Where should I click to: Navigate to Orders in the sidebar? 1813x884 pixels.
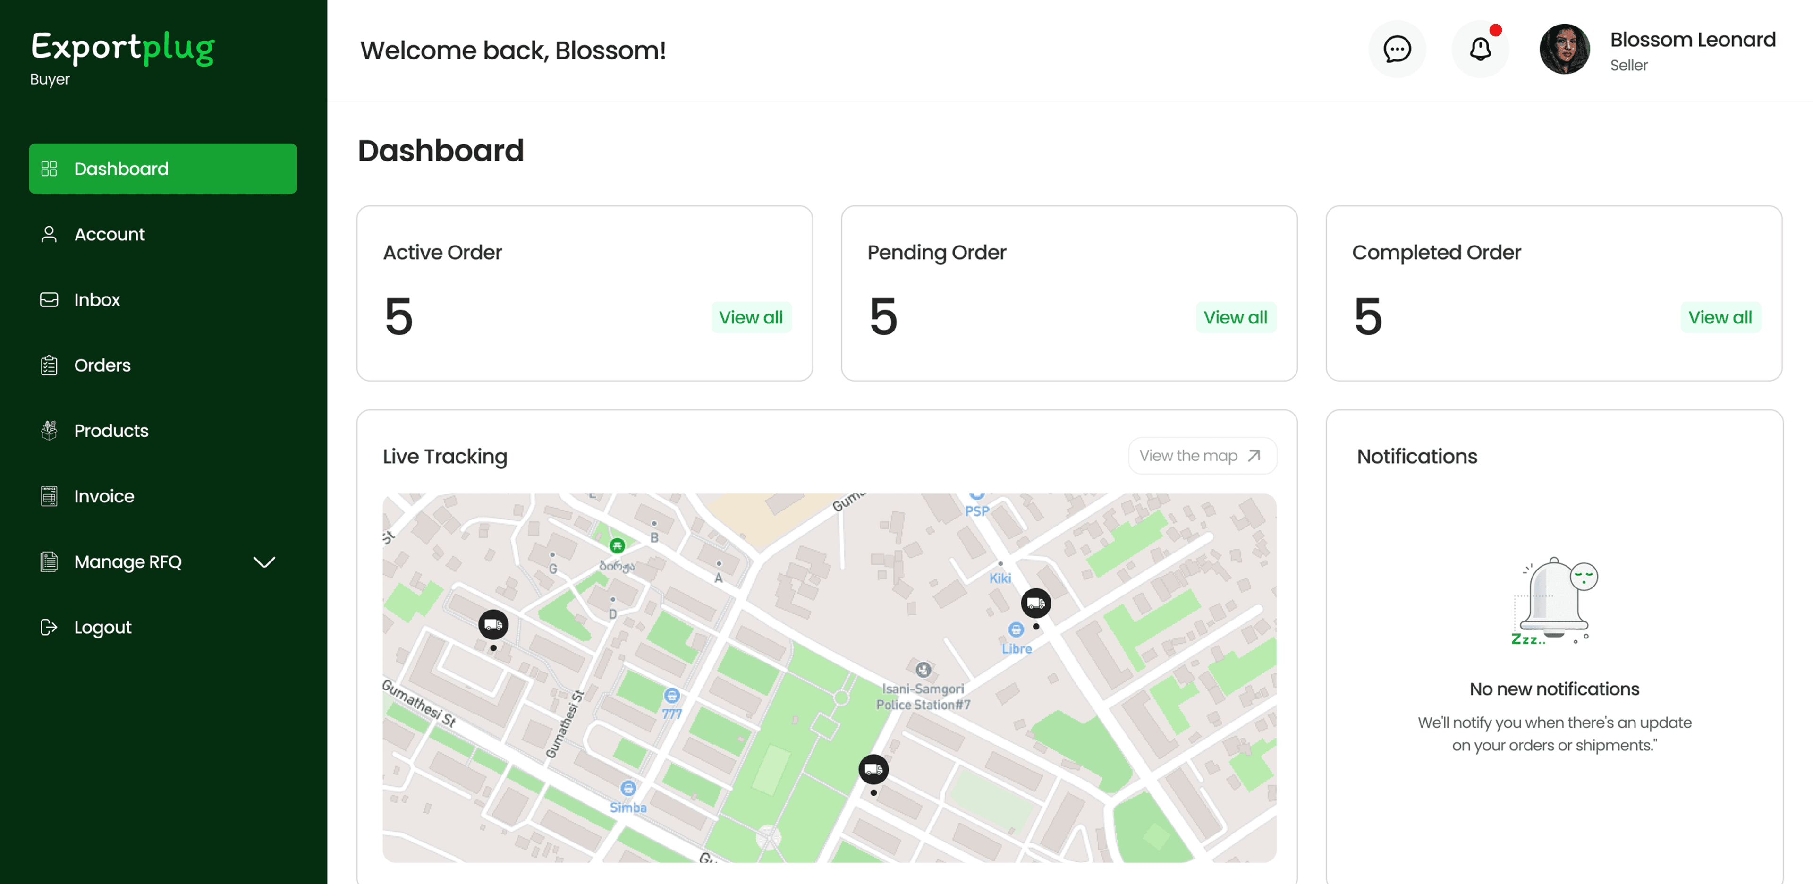point(103,365)
